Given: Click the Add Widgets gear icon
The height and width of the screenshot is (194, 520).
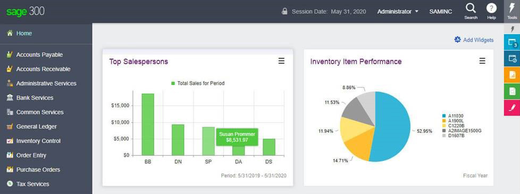Looking at the screenshot, I should tap(457, 40).
